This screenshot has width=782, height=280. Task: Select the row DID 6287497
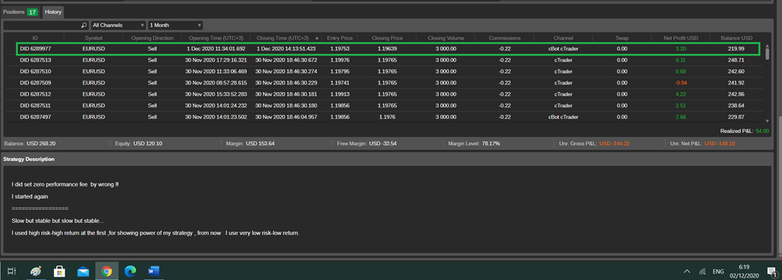pyautogui.click(x=385, y=117)
